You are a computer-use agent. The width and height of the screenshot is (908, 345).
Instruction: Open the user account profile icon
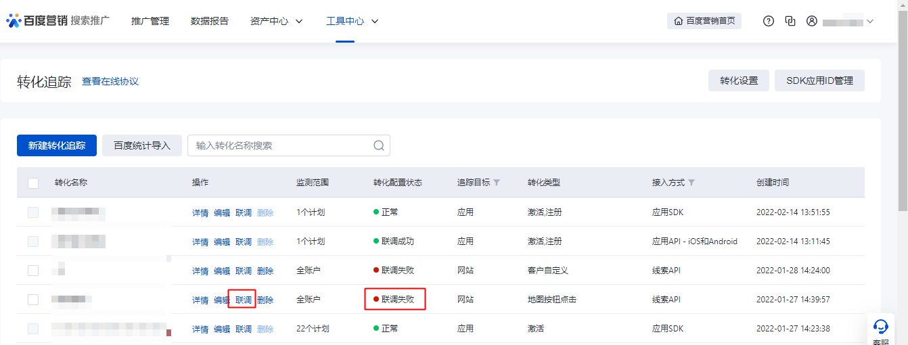(x=812, y=21)
